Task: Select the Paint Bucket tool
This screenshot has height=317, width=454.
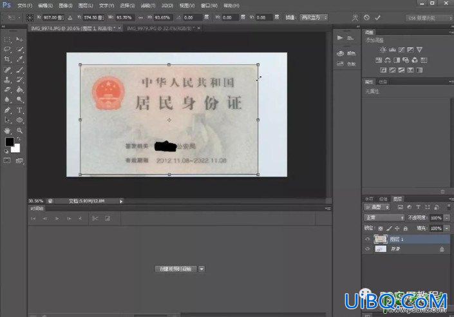Action: [x=19, y=90]
